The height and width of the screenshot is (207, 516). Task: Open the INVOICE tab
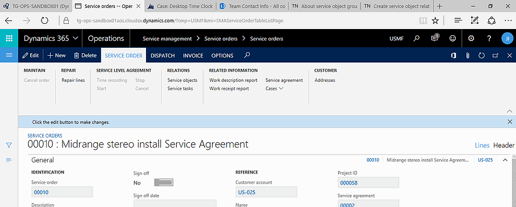click(x=193, y=56)
